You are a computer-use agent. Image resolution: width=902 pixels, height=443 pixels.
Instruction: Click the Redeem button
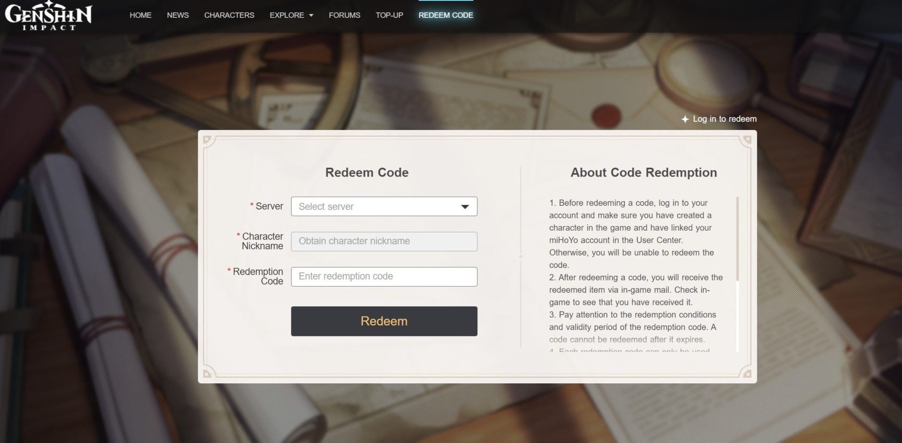384,321
